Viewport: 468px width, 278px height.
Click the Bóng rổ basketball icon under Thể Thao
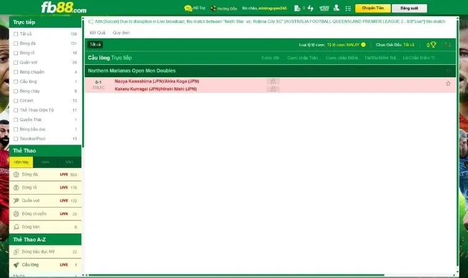click(x=16, y=187)
